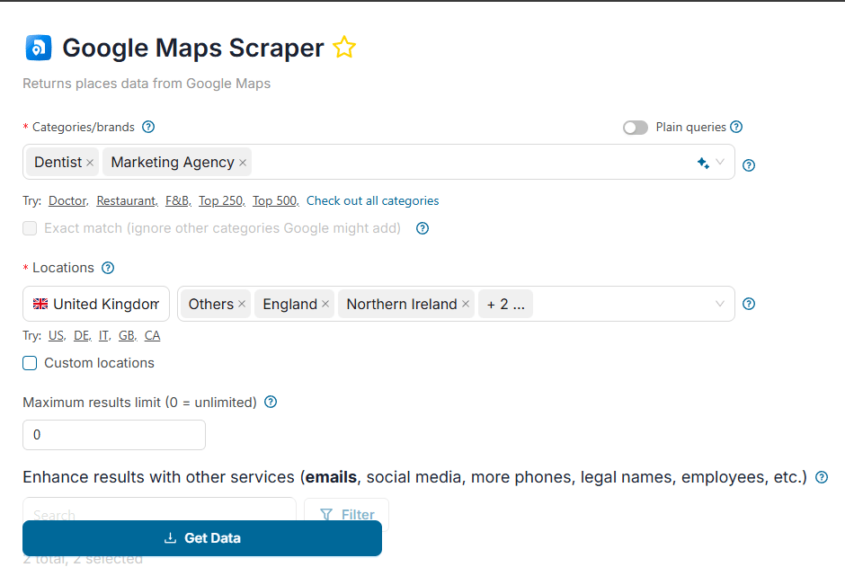Click the 'Returns places data from Google Maps' subtitle
845x576 pixels.
pos(147,84)
